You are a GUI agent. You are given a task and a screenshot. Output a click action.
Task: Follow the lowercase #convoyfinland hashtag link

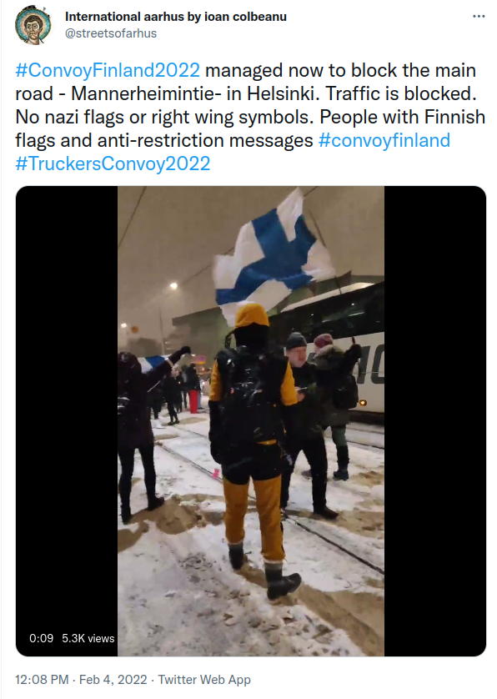[384, 140]
